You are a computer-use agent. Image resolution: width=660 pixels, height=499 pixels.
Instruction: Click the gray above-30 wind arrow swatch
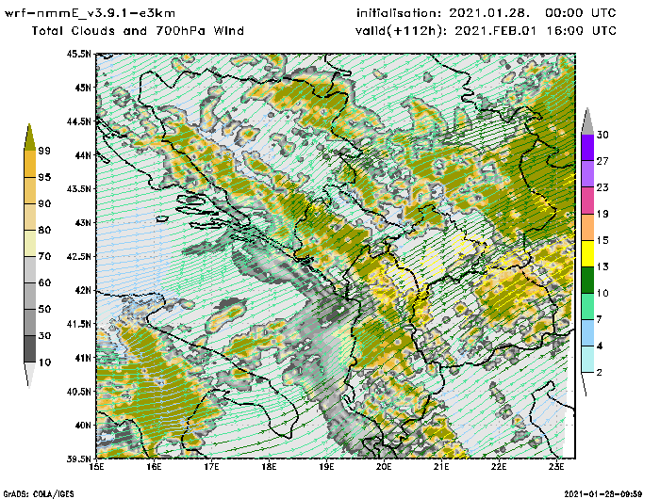click(587, 121)
